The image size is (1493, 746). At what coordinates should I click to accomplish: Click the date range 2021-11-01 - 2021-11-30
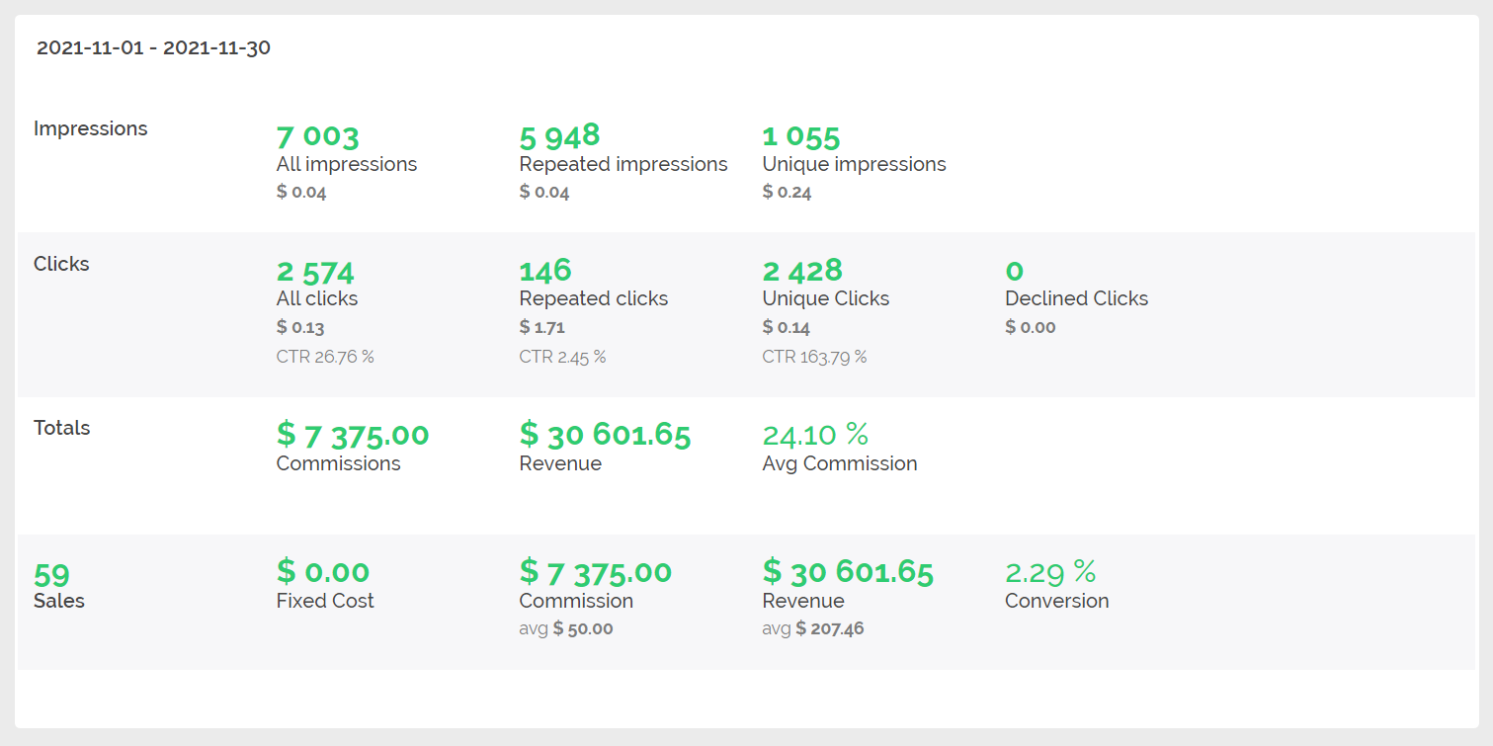point(153,47)
